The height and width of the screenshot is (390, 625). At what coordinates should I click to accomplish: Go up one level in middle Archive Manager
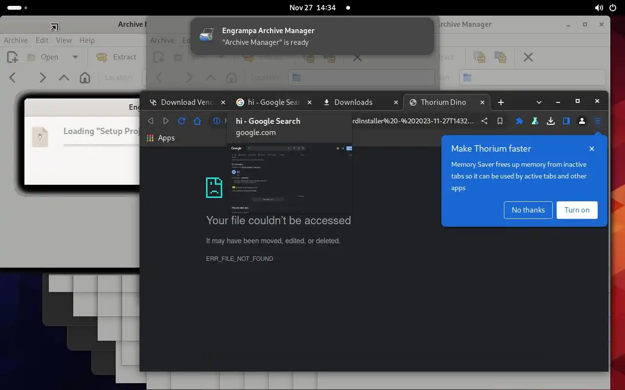(x=210, y=78)
